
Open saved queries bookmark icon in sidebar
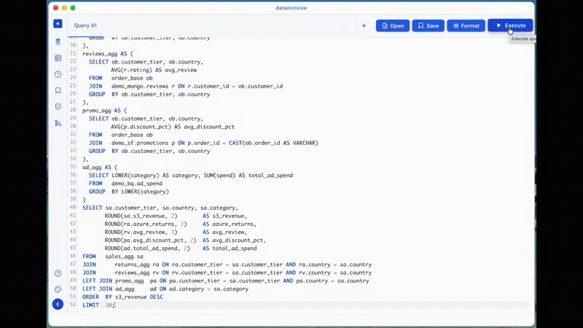pyautogui.click(x=58, y=90)
